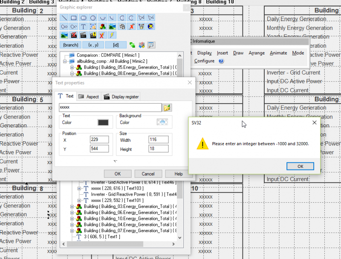Screen dimensions: 341x259
Task: Open the Animate menu
Action: (278, 53)
